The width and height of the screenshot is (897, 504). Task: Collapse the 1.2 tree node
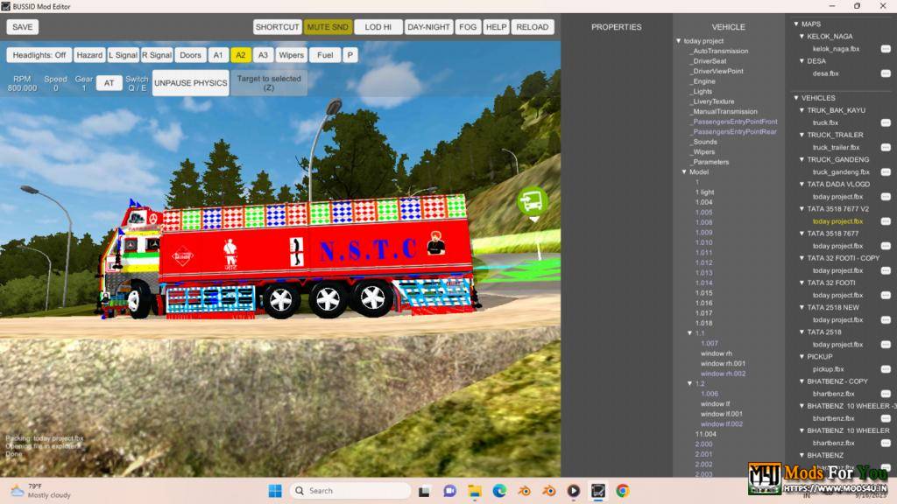[x=690, y=383]
